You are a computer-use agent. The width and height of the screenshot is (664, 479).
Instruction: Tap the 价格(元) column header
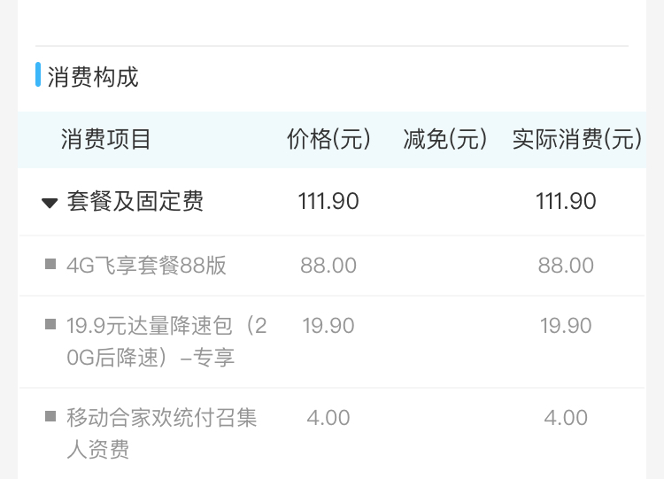pyautogui.click(x=328, y=139)
